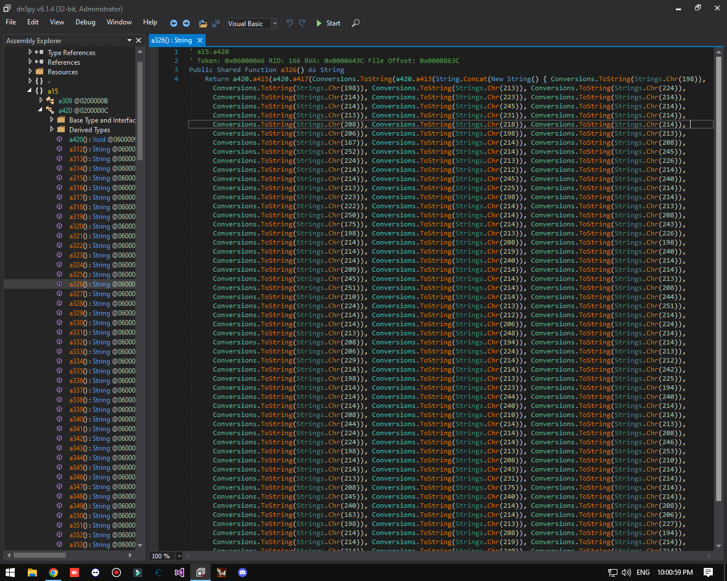Expand the Resources node
This screenshot has height=581, width=727.
click(30, 71)
